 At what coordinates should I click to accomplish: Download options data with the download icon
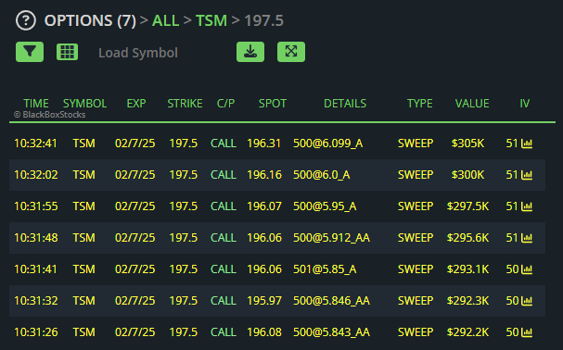(x=250, y=52)
